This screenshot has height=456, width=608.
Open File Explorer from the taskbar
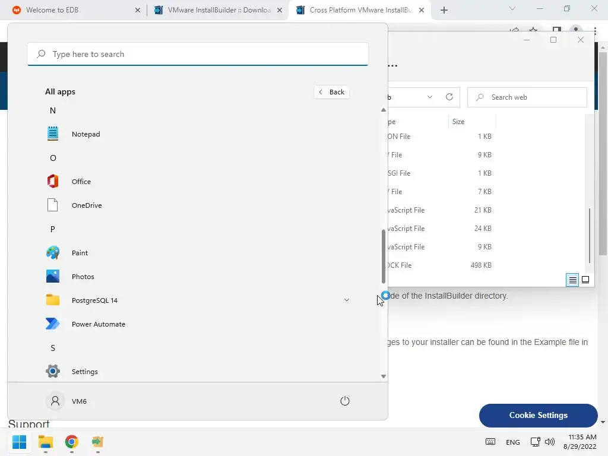coord(45,442)
